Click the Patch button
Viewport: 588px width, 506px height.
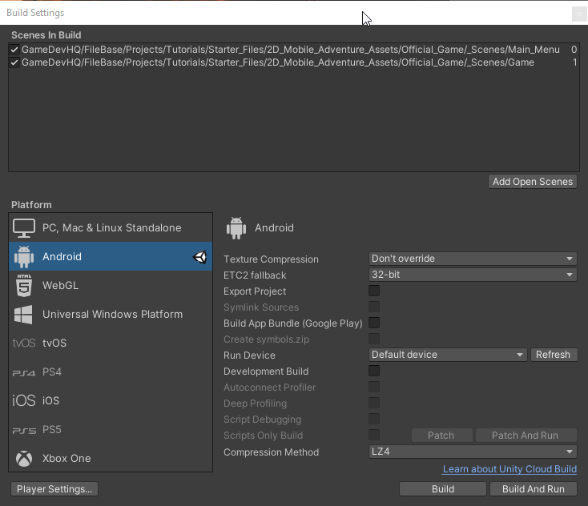(x=441, y=436)
